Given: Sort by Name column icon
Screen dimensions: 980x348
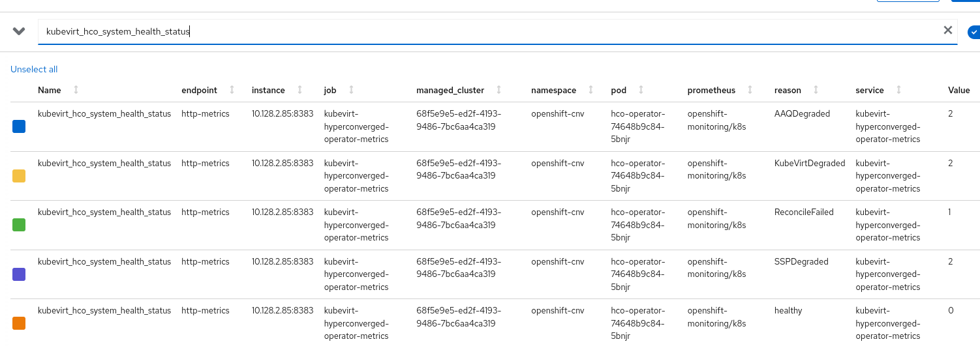Looking at the screenshot, I should pos(76,90).
